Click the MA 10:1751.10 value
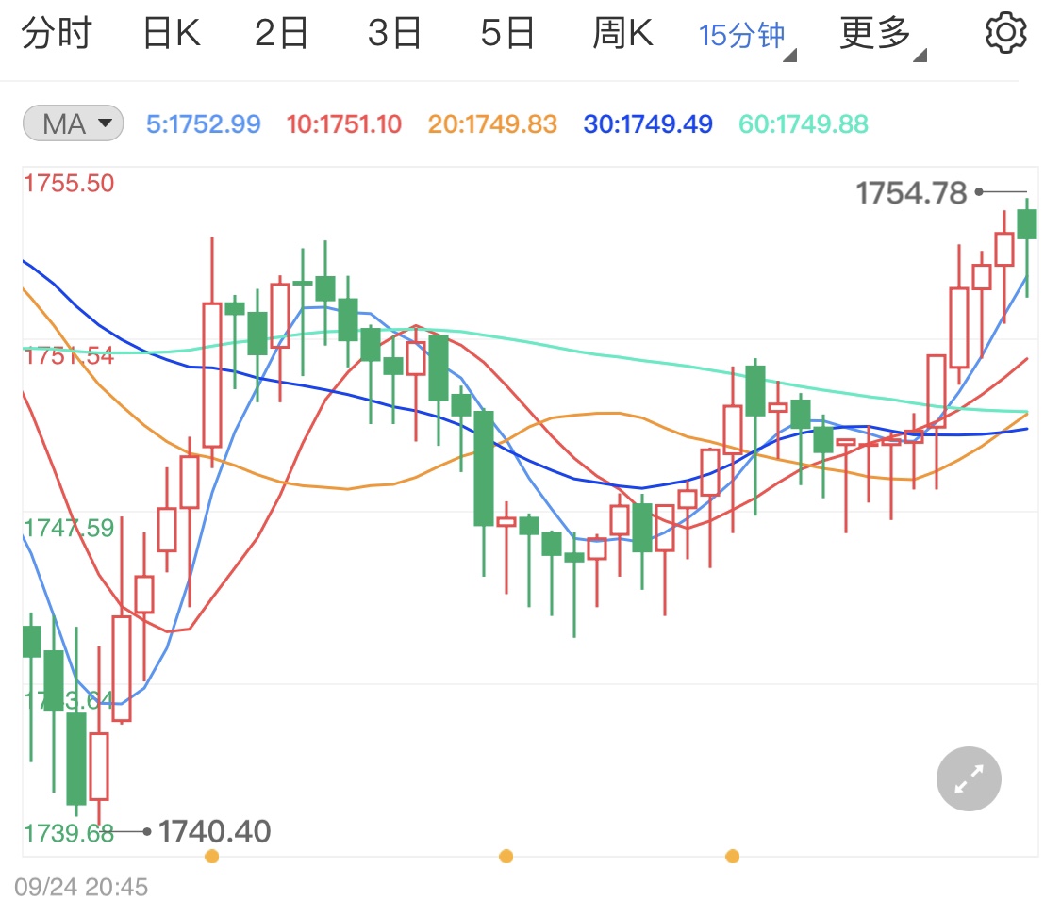The width and height of the screenshot is (1061, 916). (343, 124)
